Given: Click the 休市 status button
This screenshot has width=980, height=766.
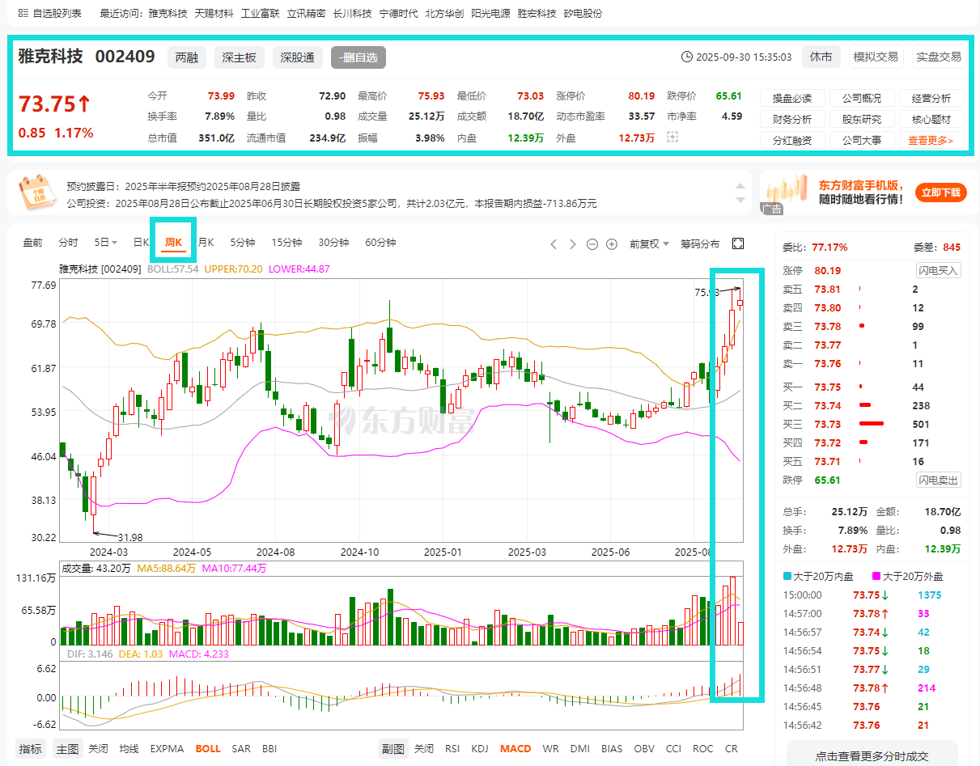Looking at the screenshot, I should 821,57.
